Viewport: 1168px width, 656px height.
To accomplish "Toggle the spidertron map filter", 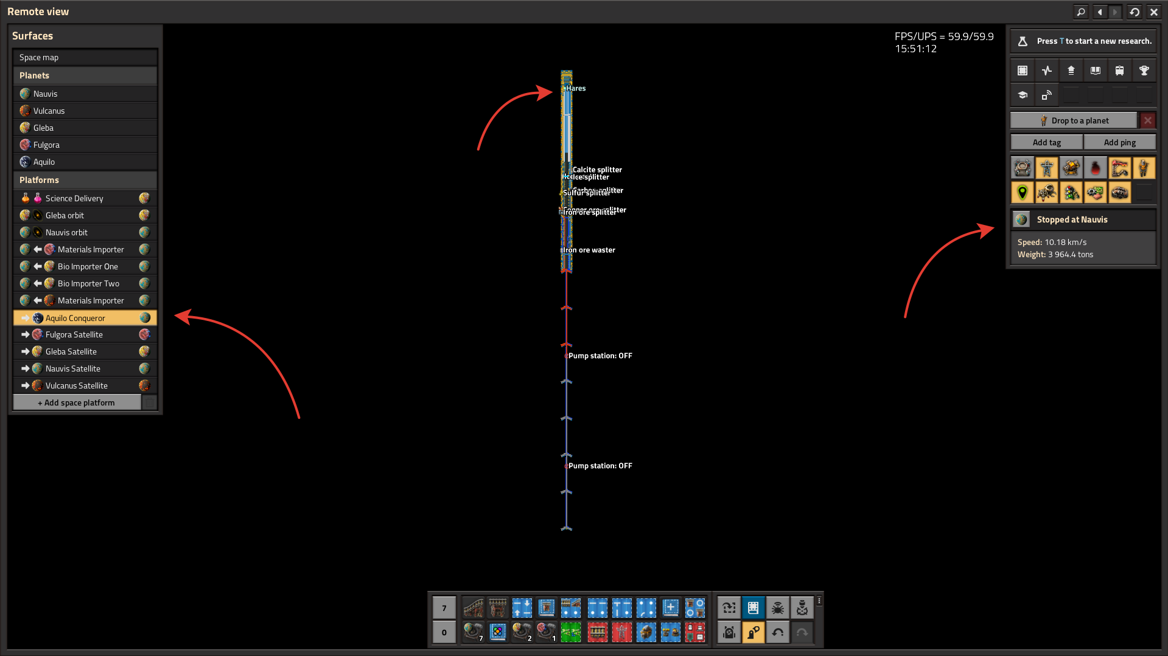I will (x=1047, y=193).
